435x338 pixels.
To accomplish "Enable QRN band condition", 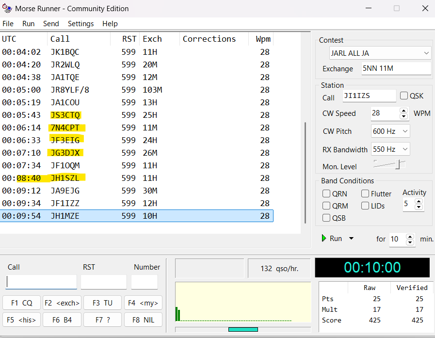I will point(326,193).
